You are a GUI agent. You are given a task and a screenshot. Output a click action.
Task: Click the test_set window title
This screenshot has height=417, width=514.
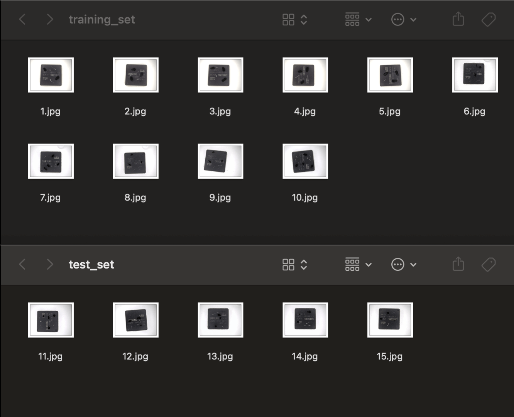[91, 265]
